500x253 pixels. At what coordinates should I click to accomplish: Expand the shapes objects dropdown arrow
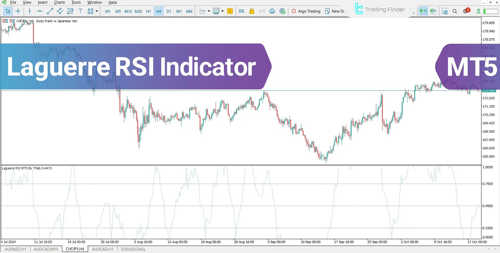click(97, 11)
